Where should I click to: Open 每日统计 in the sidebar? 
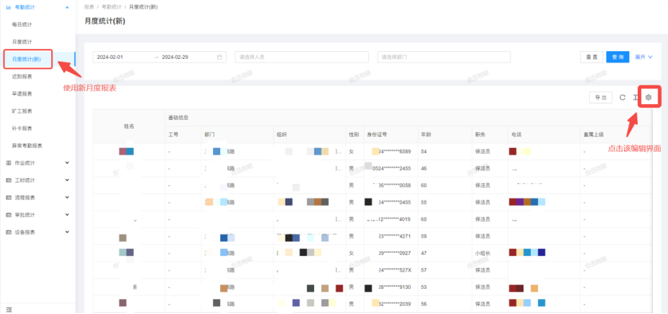point(22,24)
